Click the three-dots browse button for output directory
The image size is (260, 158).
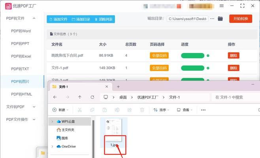[x=212, y=19]
